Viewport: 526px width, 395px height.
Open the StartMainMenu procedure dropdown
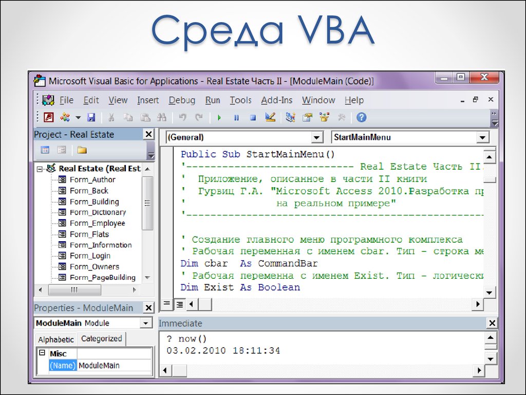(x=482, y=137)
